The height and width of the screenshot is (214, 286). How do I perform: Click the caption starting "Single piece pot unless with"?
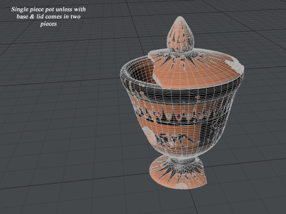pos(48,17)
